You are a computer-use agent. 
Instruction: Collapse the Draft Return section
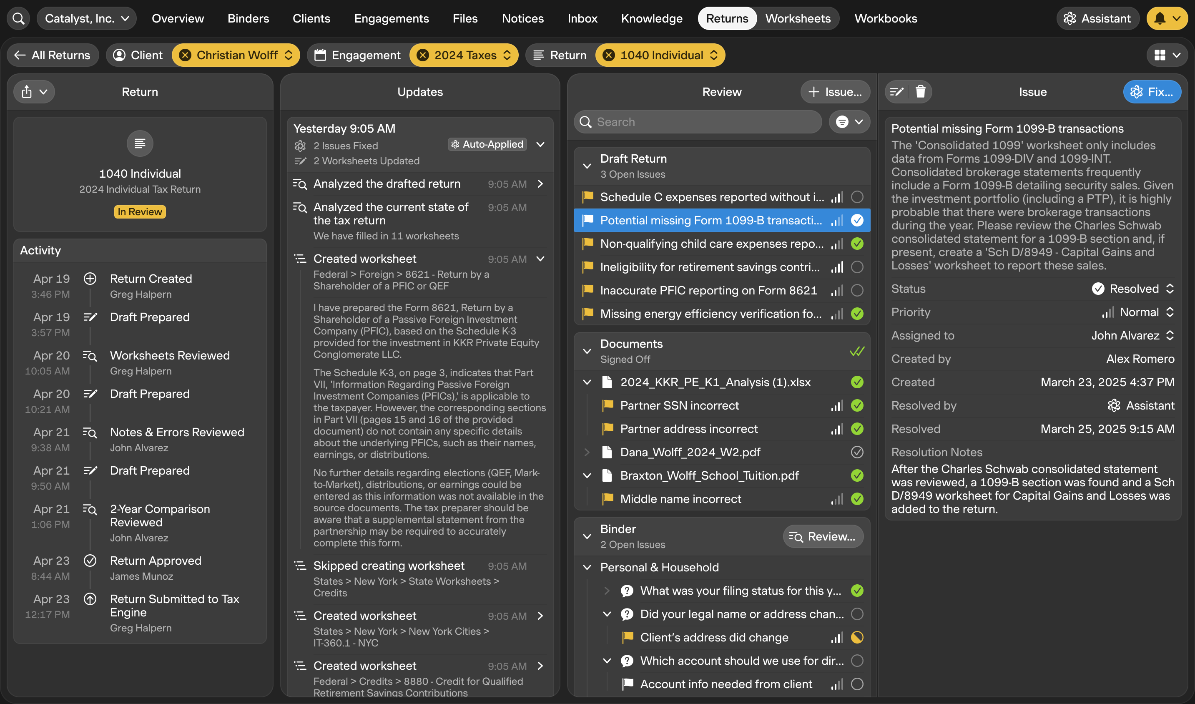[587, 166]
